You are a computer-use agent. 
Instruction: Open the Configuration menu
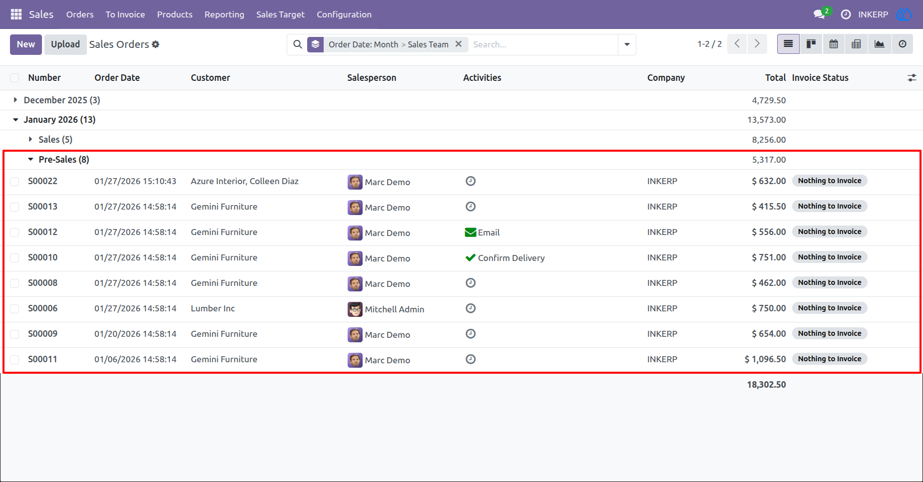[344, 14]
